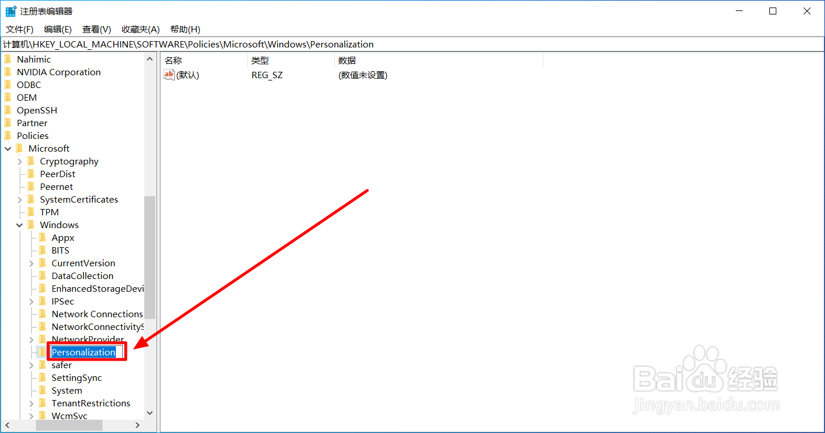Select the Appx subkey folder icon
The width and height of the screenshot is (825, 433).
(x=43, y=237)
